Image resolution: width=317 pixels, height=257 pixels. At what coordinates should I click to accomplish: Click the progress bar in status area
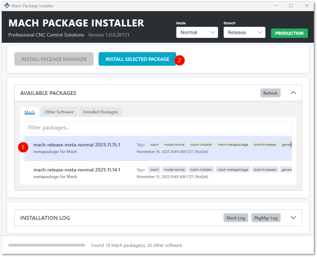click(x=47, y=245)
